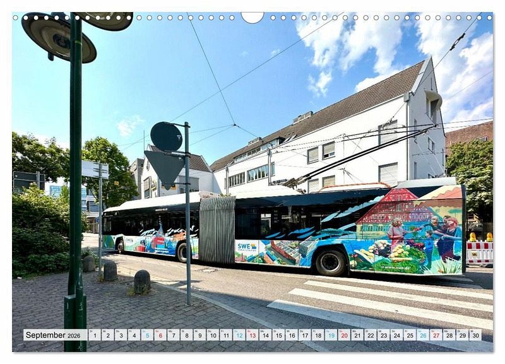
Task: Select day 16 in the calendar strip
Action: click(x=292, y=335)
